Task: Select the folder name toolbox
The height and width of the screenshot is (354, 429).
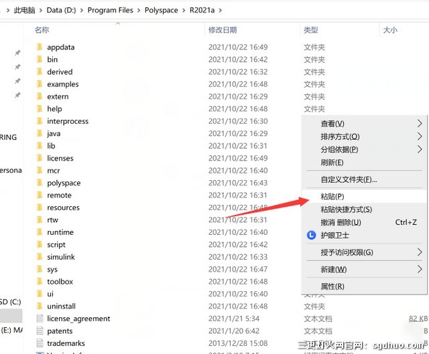Action: point(60,281)
